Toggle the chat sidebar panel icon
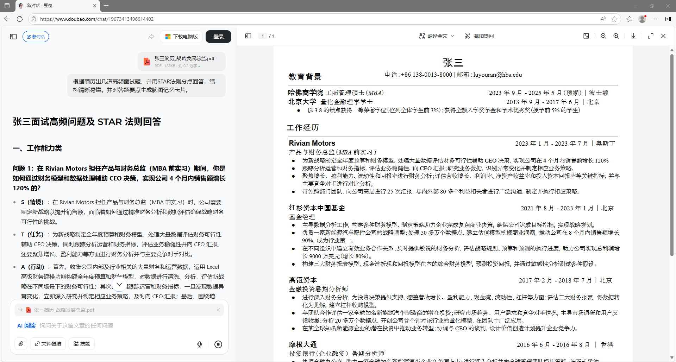 (13, 37)
